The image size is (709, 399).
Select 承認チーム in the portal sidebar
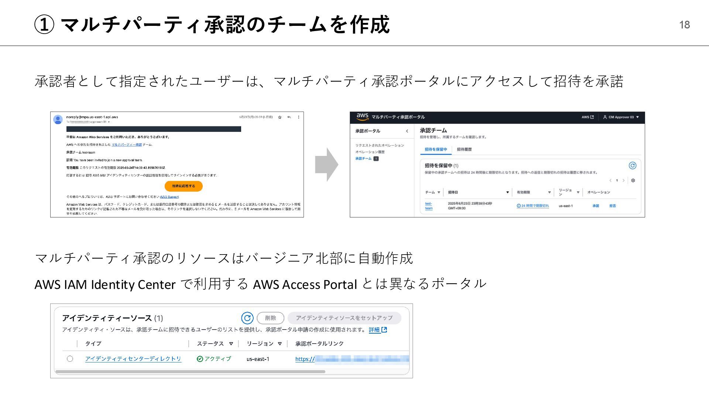(x=363, y=158)
